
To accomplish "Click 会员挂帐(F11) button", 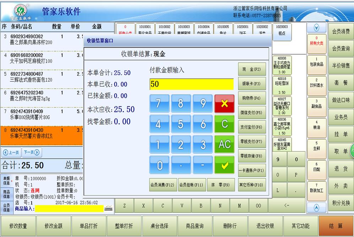I will [x=192, y=185].
